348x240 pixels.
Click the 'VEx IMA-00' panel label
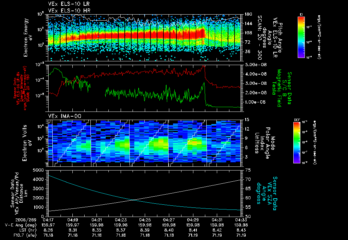[x=65, y=116]
